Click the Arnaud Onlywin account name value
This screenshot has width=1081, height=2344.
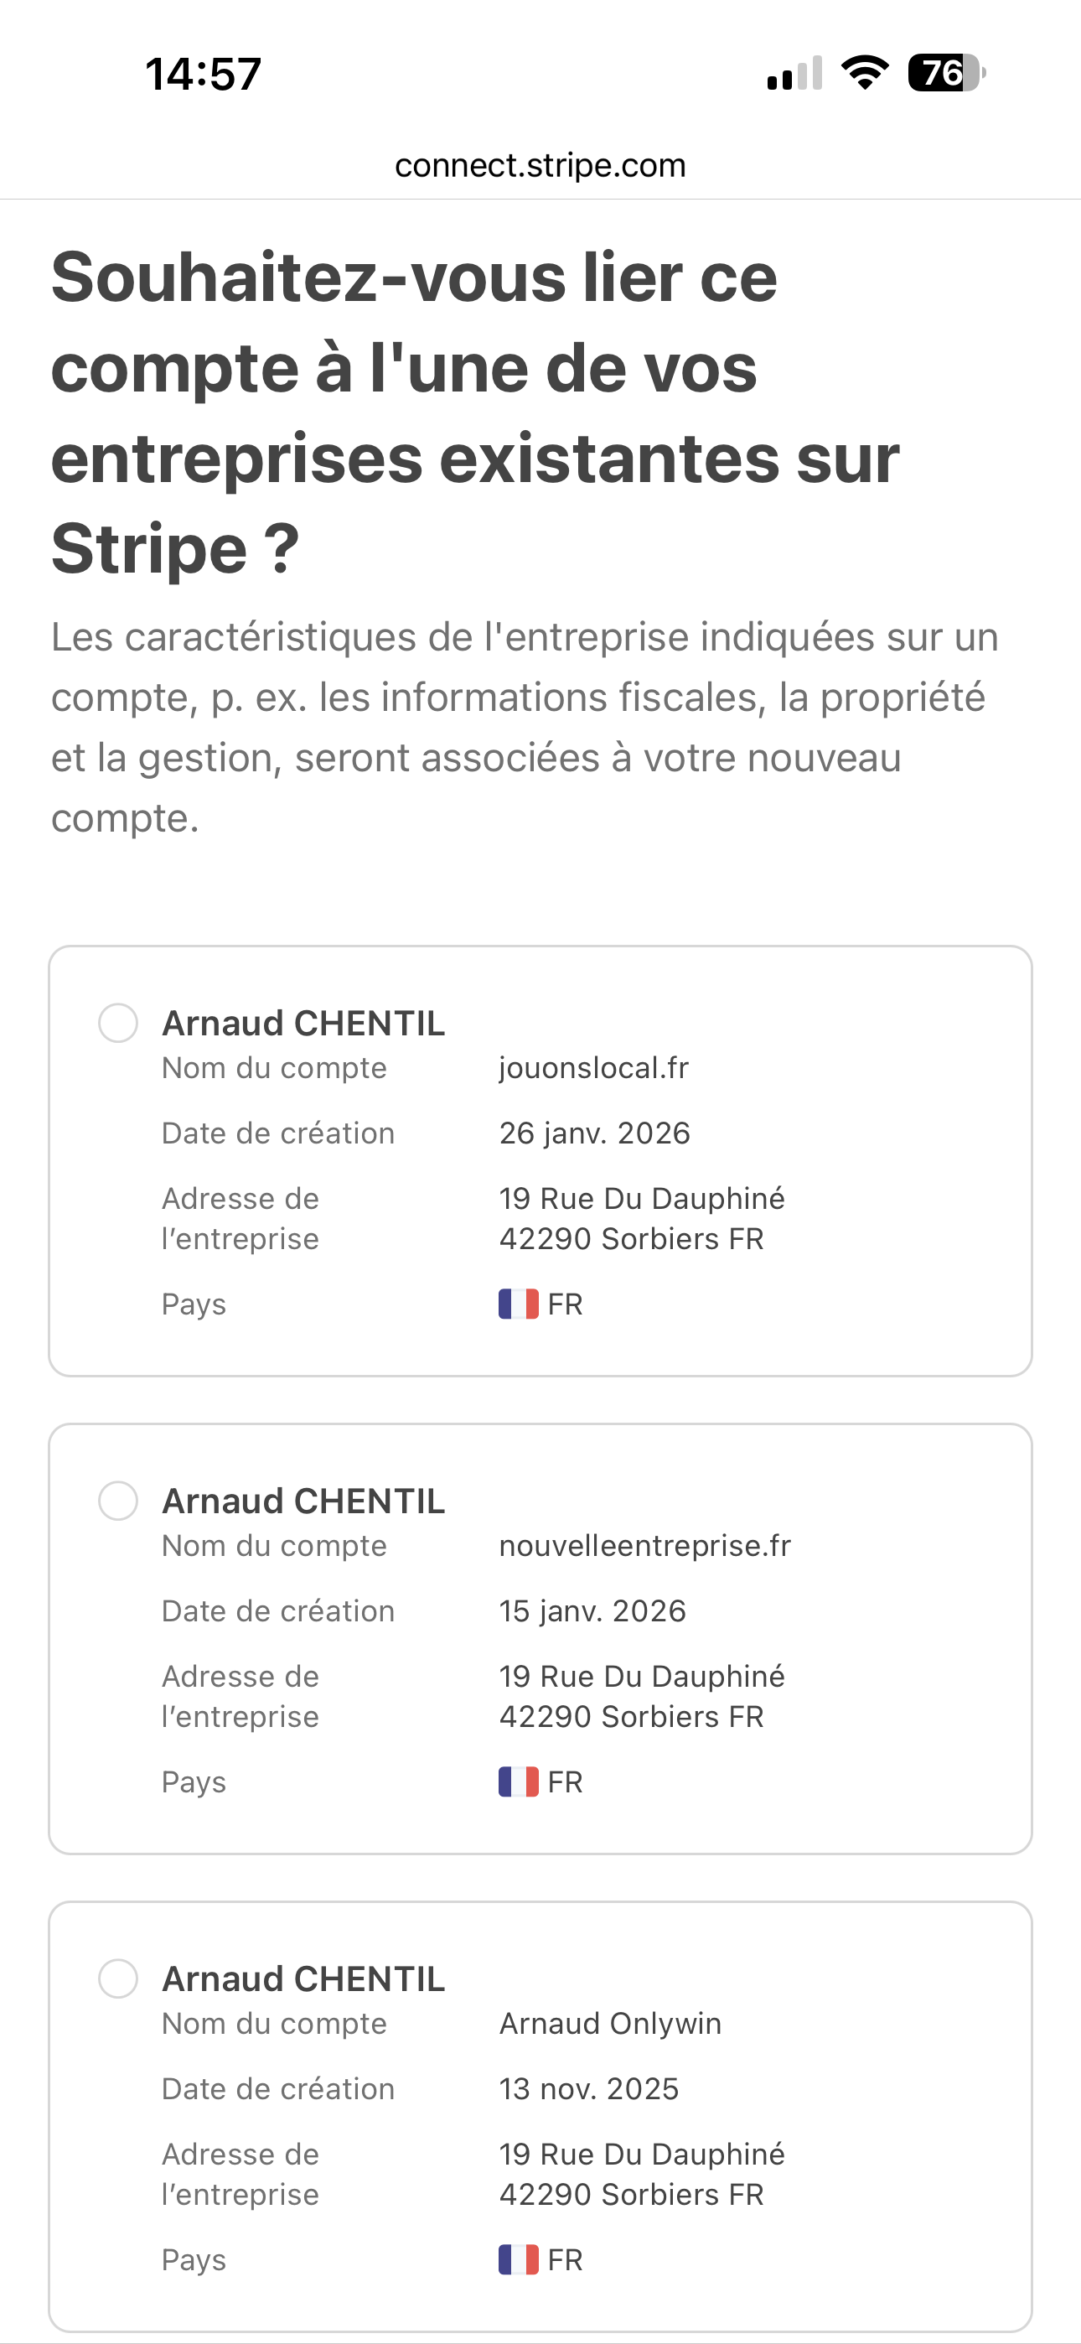click(610, 2023)
